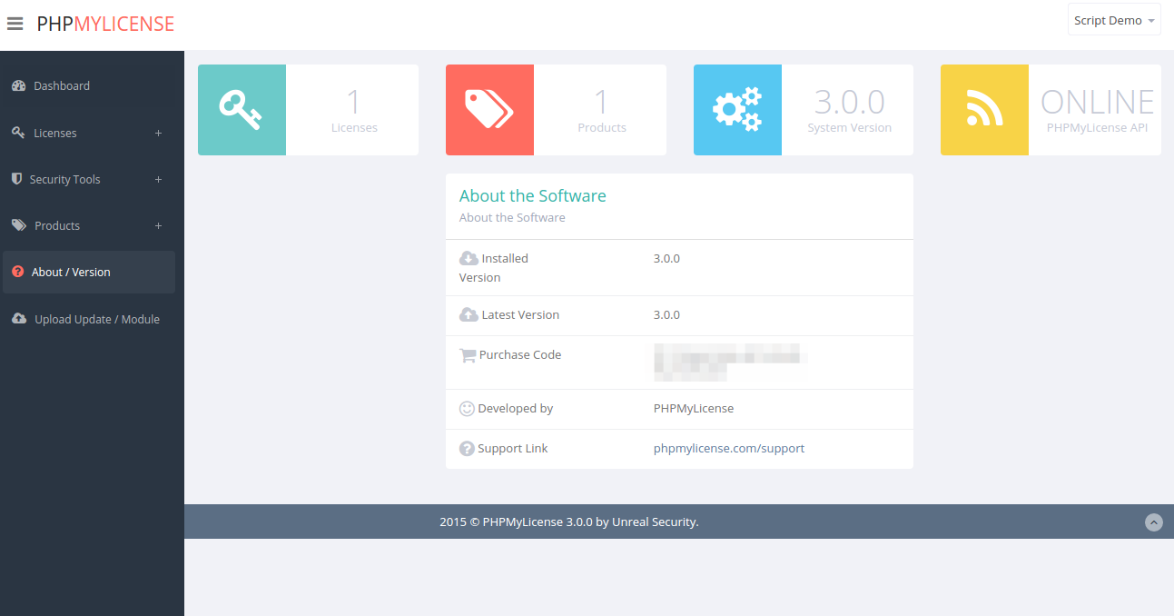This screenshot has width=1174, height=616.
Task: Click the ONLINE API status text
Action: coord(1097,102)
